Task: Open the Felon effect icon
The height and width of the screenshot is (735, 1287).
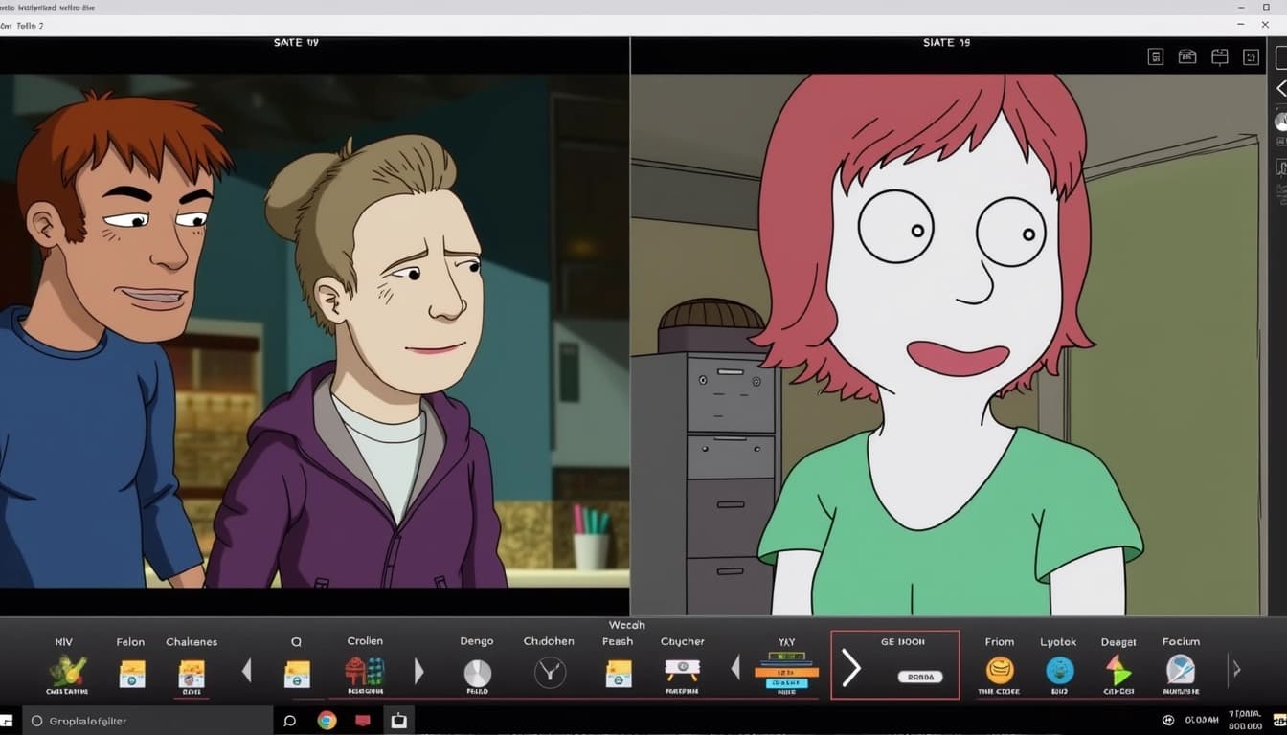Action: (x=131, y=674)
